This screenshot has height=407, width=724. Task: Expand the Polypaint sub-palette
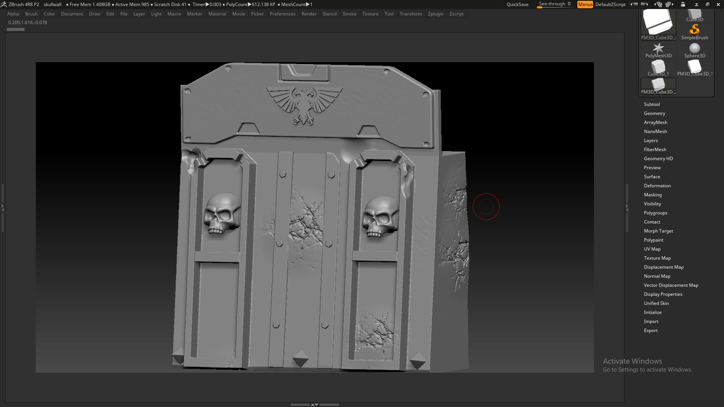click(x=653, y=240)
